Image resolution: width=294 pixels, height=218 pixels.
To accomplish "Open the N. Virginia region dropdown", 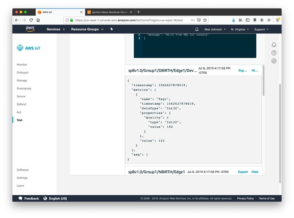I will (x=240, y=29).
